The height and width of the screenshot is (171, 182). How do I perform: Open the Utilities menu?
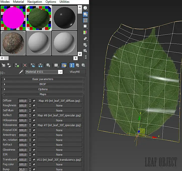tap(64, 2)
